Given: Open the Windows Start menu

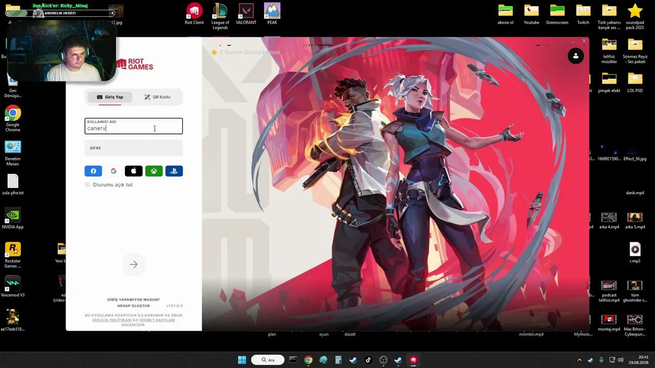Looking at the screenshot, I should point(242,360).
